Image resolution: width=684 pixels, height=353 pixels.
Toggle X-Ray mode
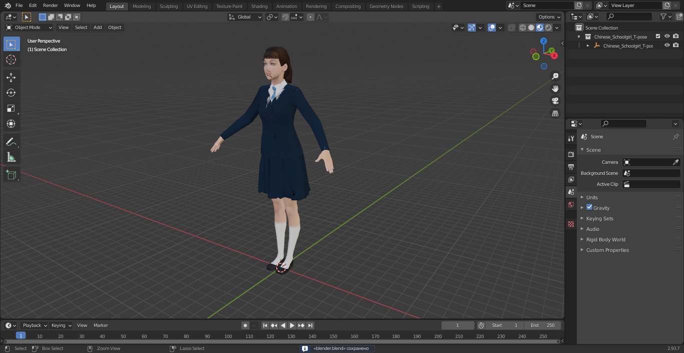(511, 28)
